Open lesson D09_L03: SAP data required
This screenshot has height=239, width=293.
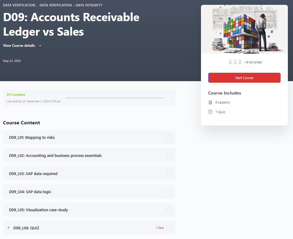click(33, 174)
